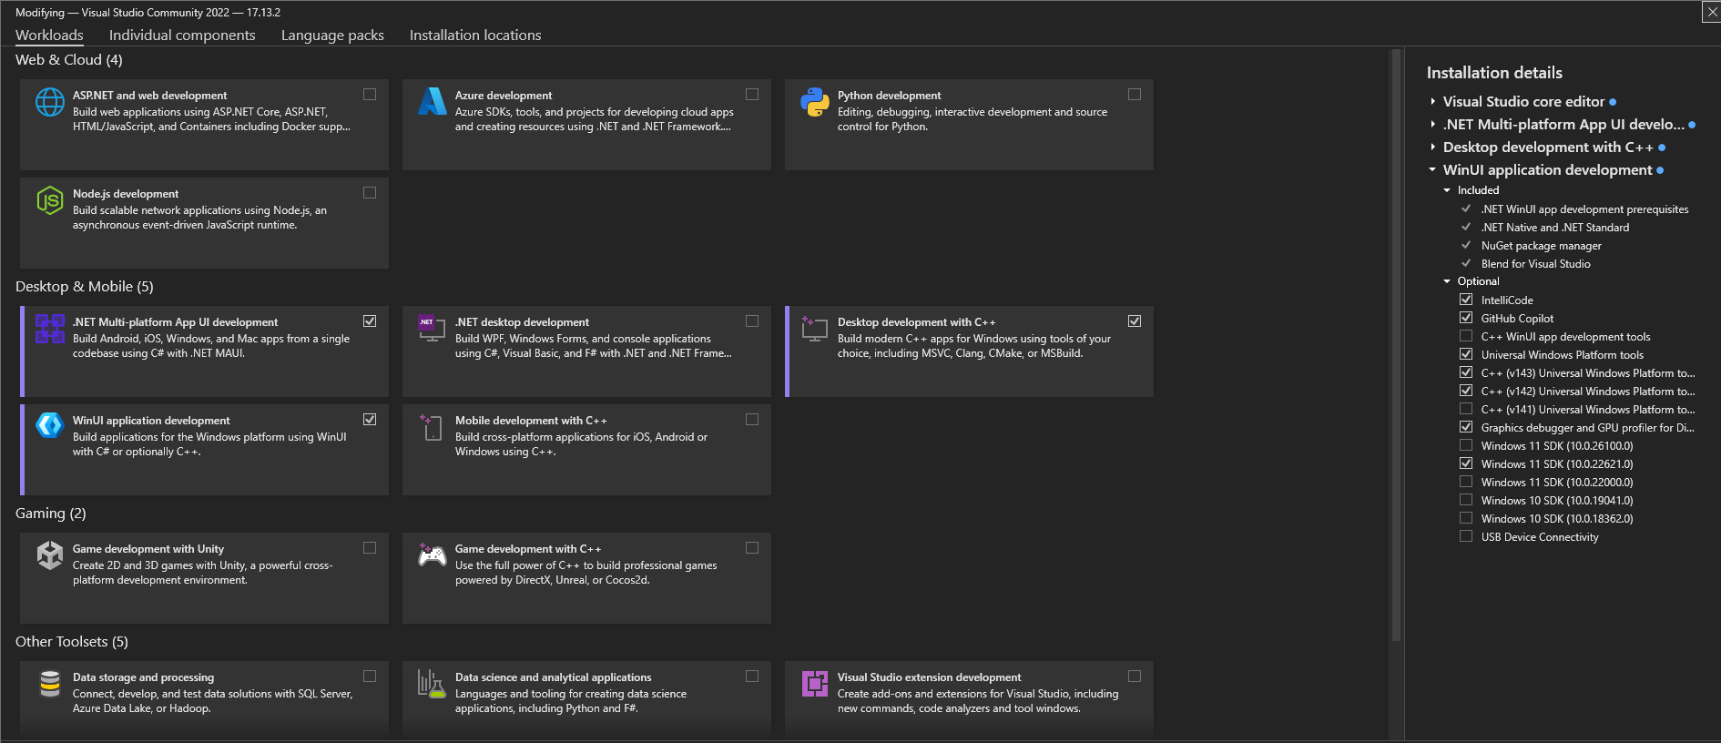The width and height of the screenshot is (1721, 743).
Task: Open the Language packs tab
Action: tap(332, 36)
